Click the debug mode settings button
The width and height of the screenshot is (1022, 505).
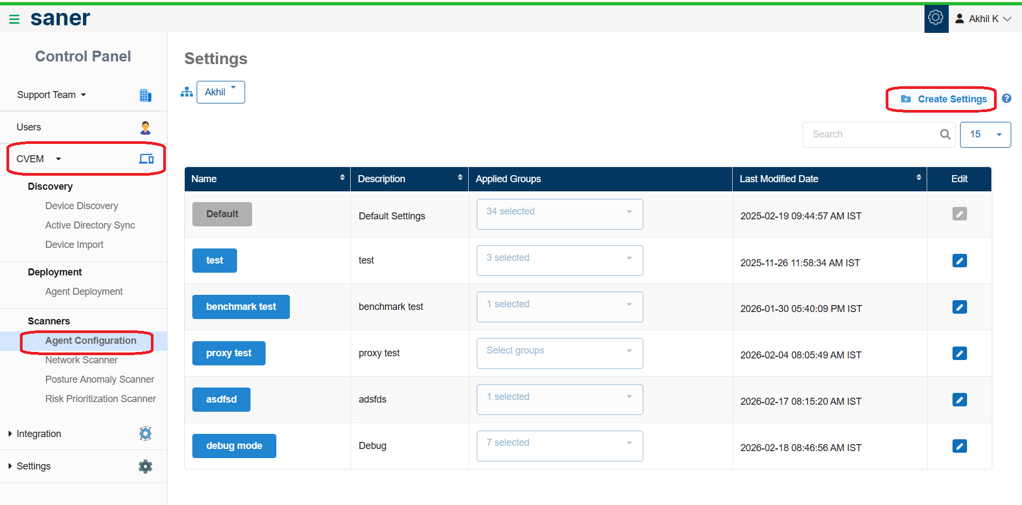pos(234,446)
